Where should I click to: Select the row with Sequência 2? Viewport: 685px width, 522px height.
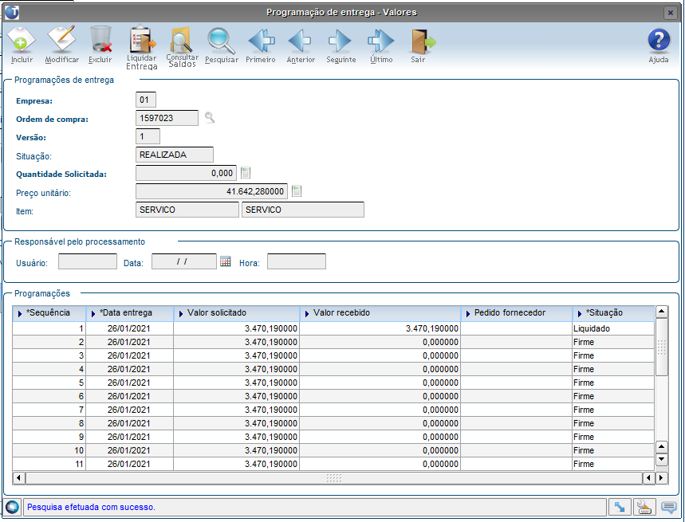333,342
